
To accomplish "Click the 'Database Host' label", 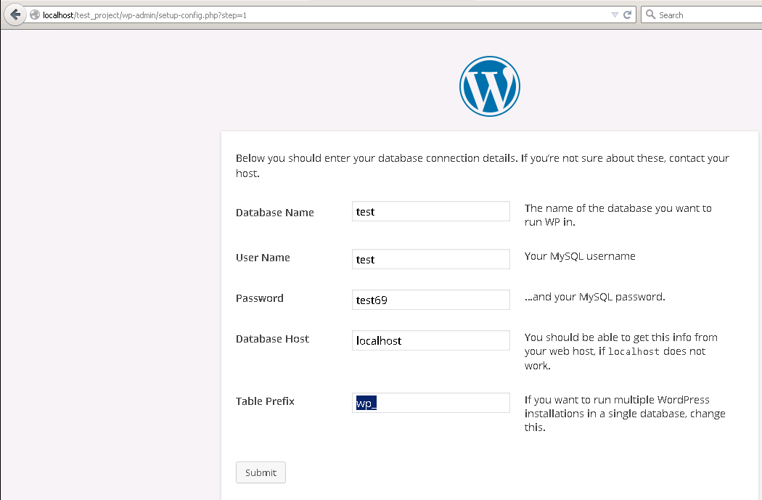I will click(273, 339).
